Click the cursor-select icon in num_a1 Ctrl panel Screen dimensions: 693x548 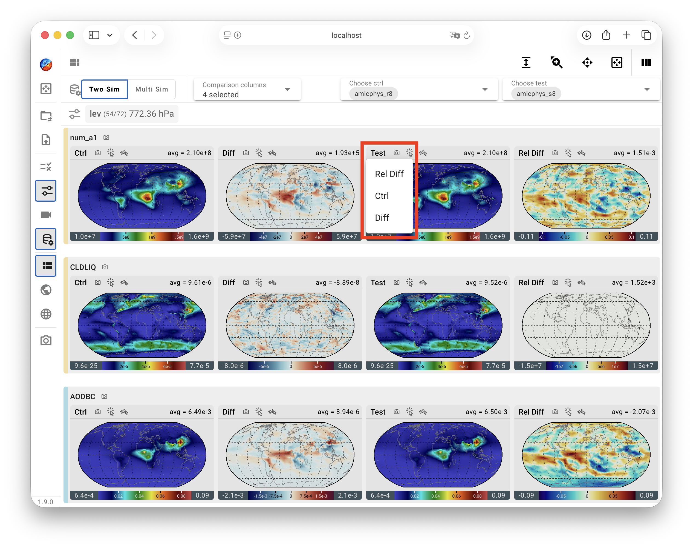[111, 153]
